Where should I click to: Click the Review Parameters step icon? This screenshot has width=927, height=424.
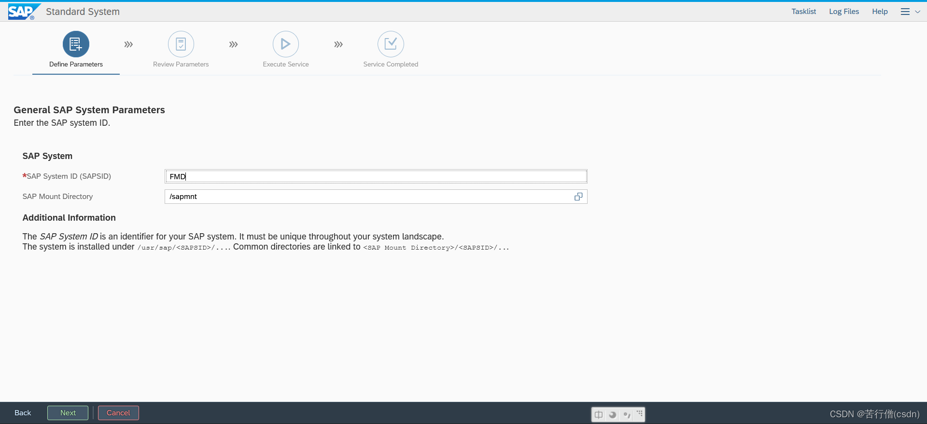(x=181, y=44)
